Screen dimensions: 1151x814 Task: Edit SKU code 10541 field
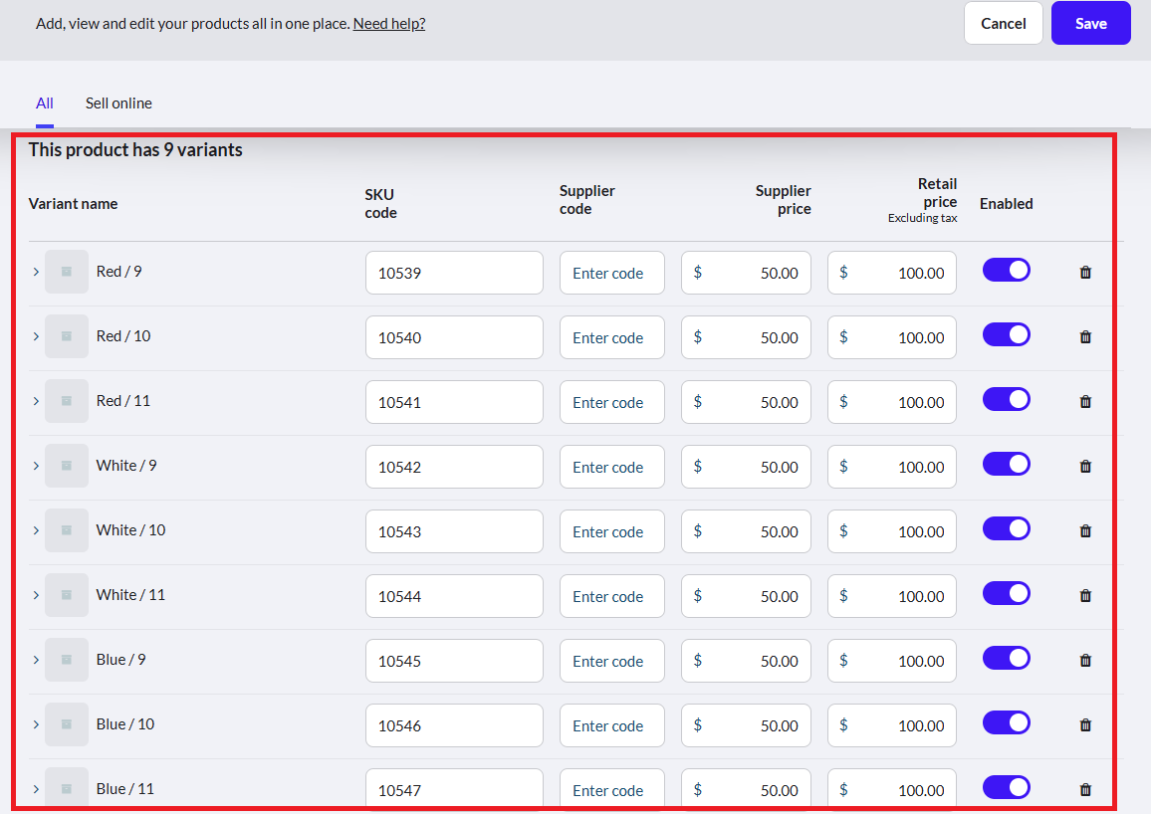[x=454, y=402]
